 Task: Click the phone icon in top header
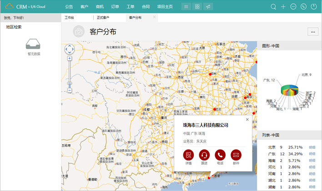tap(304, 7)
